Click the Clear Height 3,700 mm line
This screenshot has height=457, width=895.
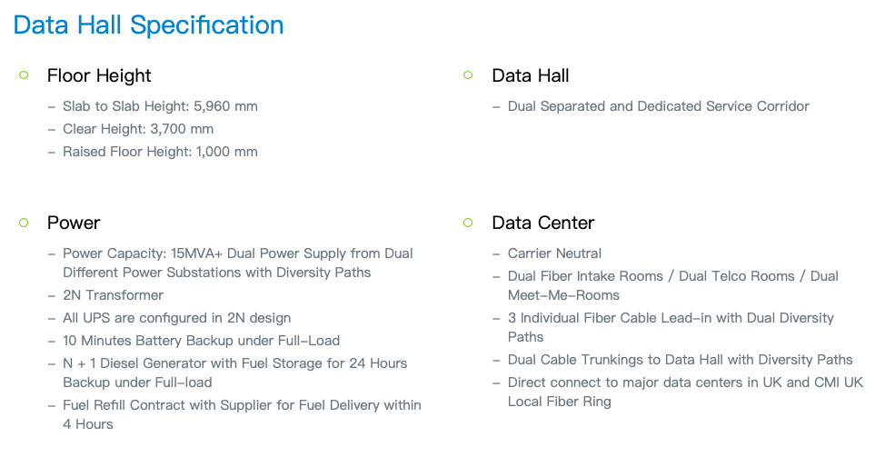(138, 129)
